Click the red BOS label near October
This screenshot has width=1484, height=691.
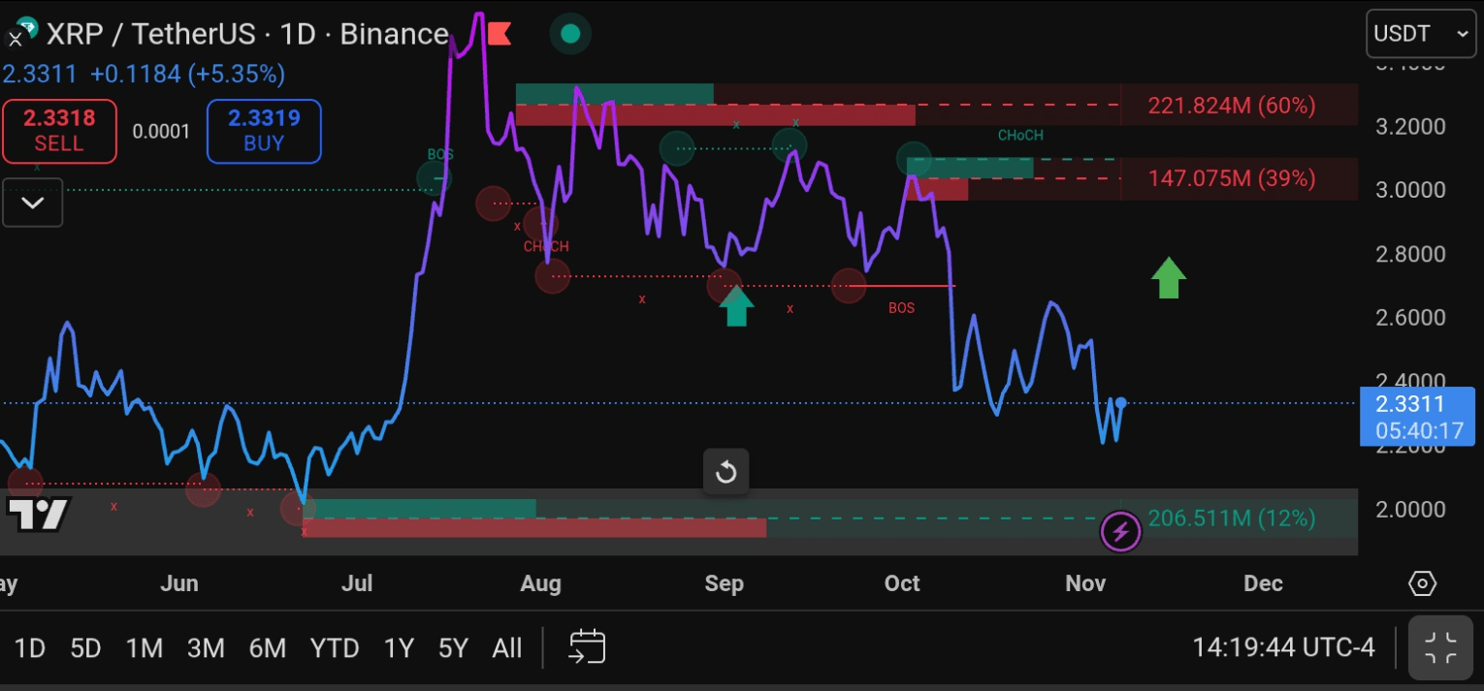(x=901, y=308)
